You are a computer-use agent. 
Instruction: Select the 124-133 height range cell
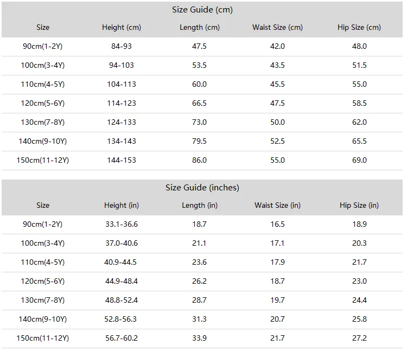click(122, 123)
